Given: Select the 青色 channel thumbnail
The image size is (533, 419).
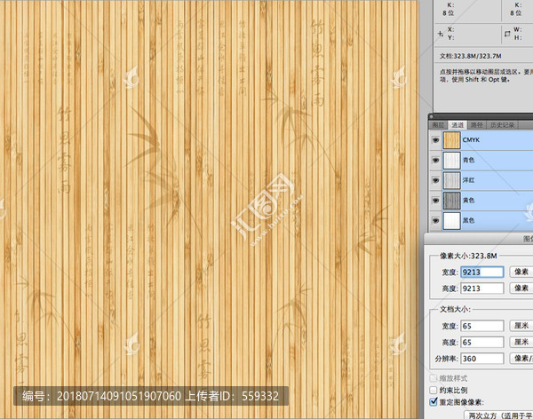Looking at the screenshot, I should pos(452,161).
